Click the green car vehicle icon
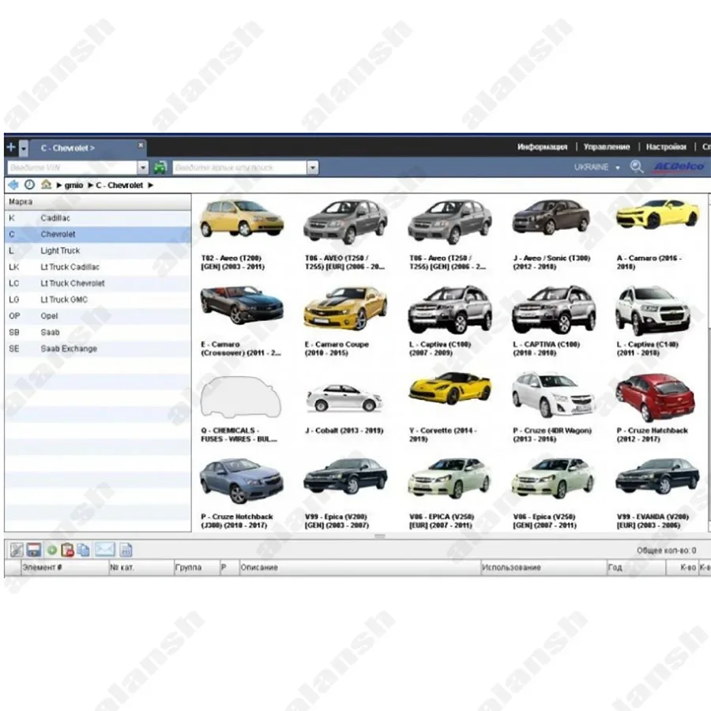Screen dimensions: 711x711 point(160,167)
